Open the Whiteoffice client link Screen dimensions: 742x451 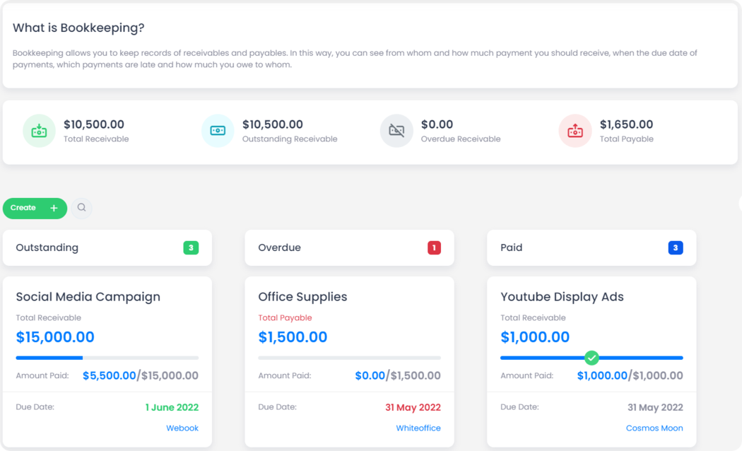point(418,428)
